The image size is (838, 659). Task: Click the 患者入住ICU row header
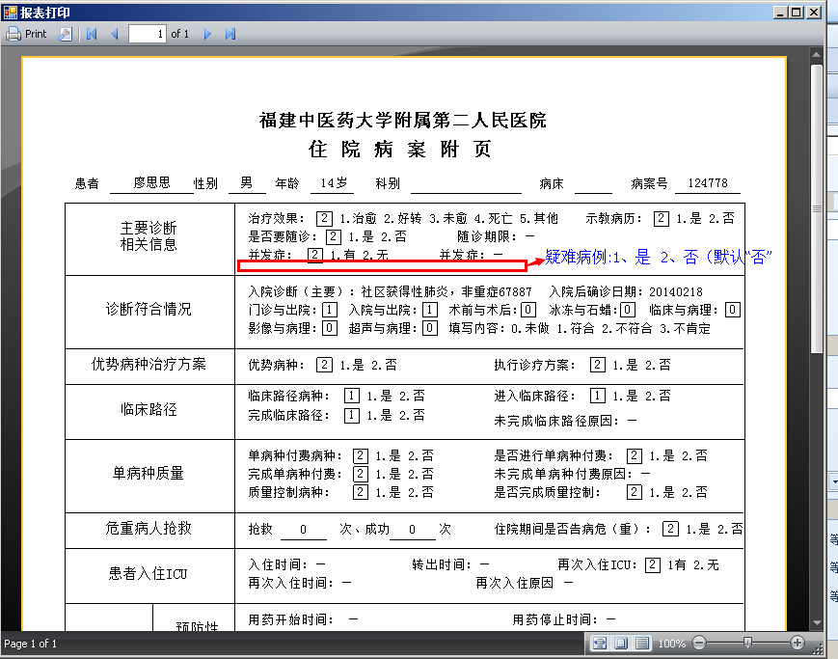click(x=149, y=574)
